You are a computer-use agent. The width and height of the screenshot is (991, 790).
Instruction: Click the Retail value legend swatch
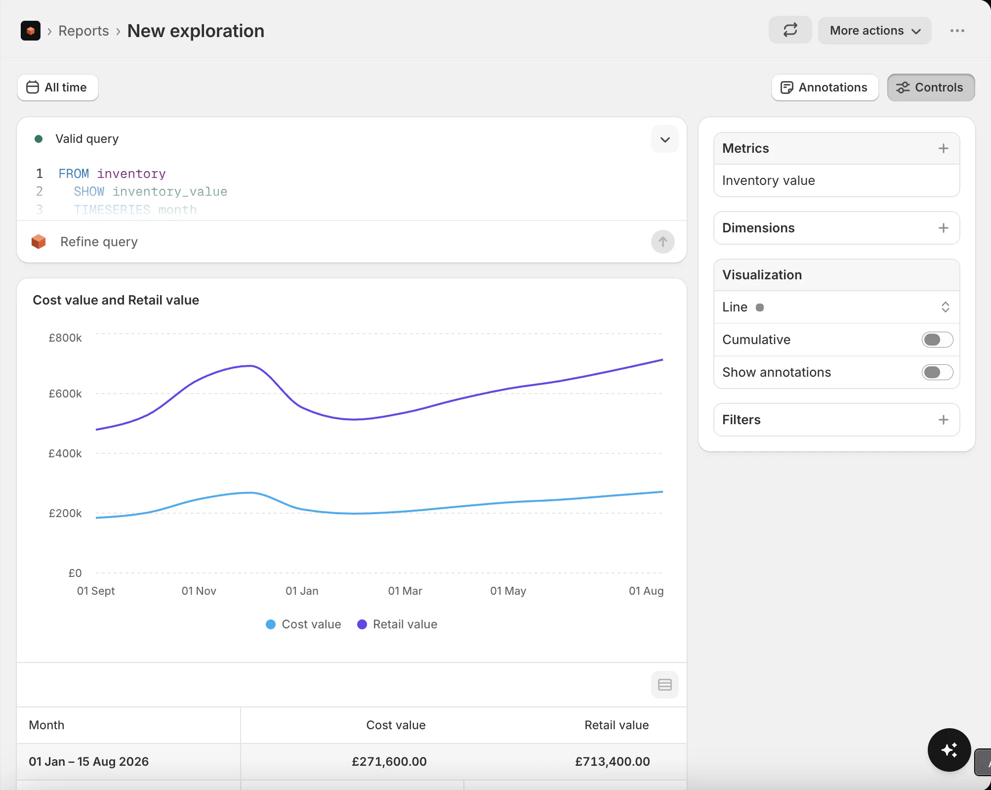pyautogui.click(x=362, y=624)
